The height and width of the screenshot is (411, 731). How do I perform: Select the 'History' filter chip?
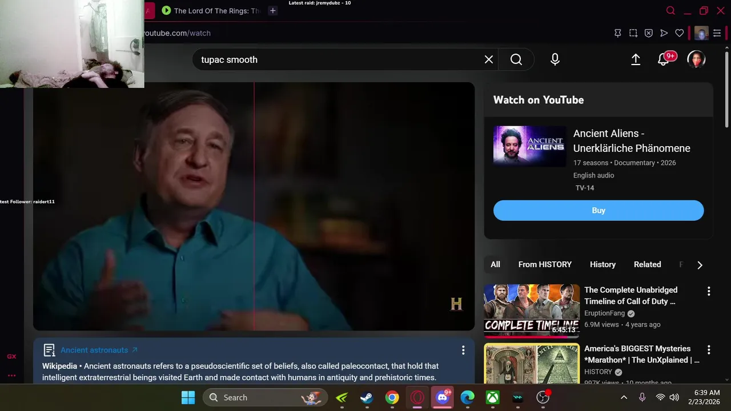coord(603,264)
